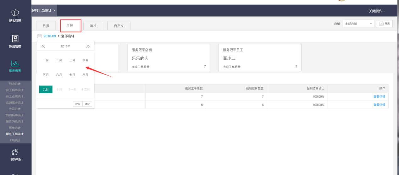Pick 五月 in the month picker
The width and height of the screenshot is (399, 175).
[46, 75]
